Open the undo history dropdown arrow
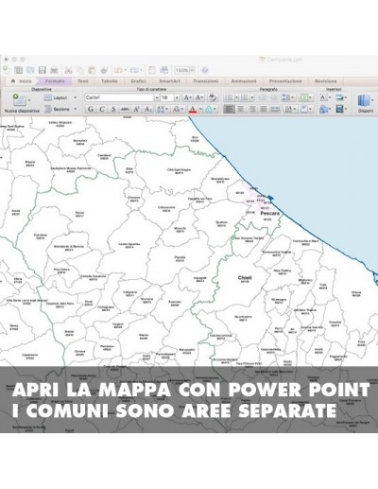 point(126,70)
